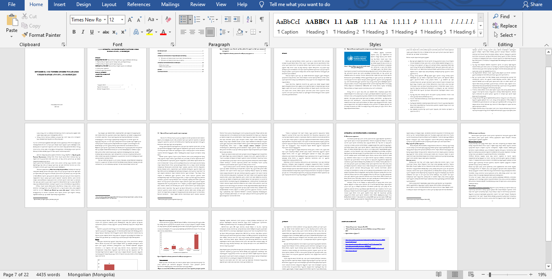The image size is (552, 279).
Task: Apply superscript formatting
Action: (124, 32)
